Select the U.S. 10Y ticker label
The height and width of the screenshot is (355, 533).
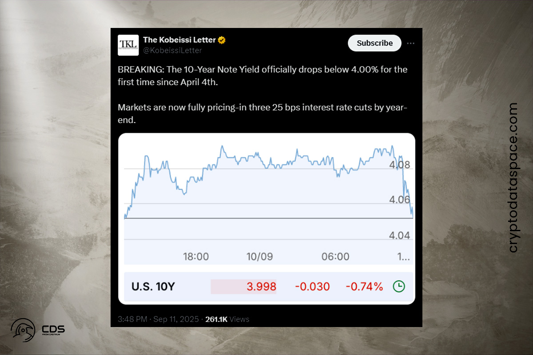[153, 286]
